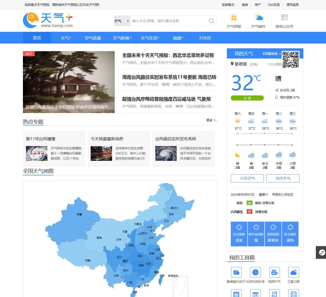Click the green 22 优 air quality bar
The image size is (326, 297).
[x=247, y=98]
